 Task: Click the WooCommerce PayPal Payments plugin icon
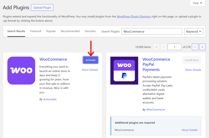pyautogui.click(x=124, y=70)
